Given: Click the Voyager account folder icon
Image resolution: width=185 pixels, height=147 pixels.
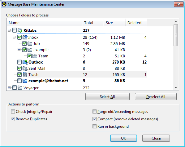Looking at the screenshot, I should [20, 88].
